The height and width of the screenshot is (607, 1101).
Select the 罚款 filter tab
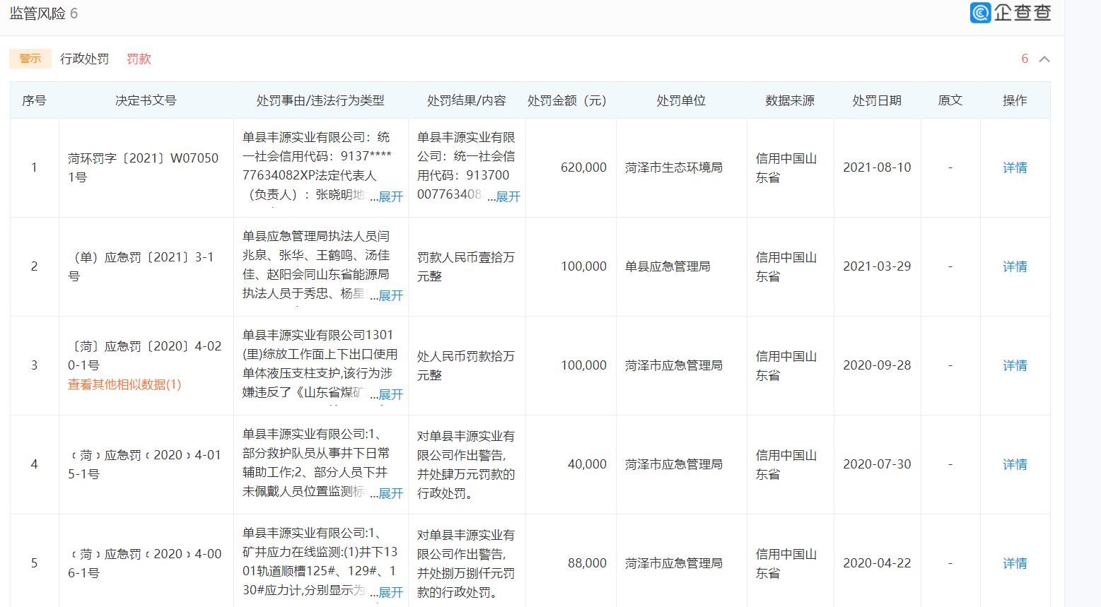coord(139,59)
